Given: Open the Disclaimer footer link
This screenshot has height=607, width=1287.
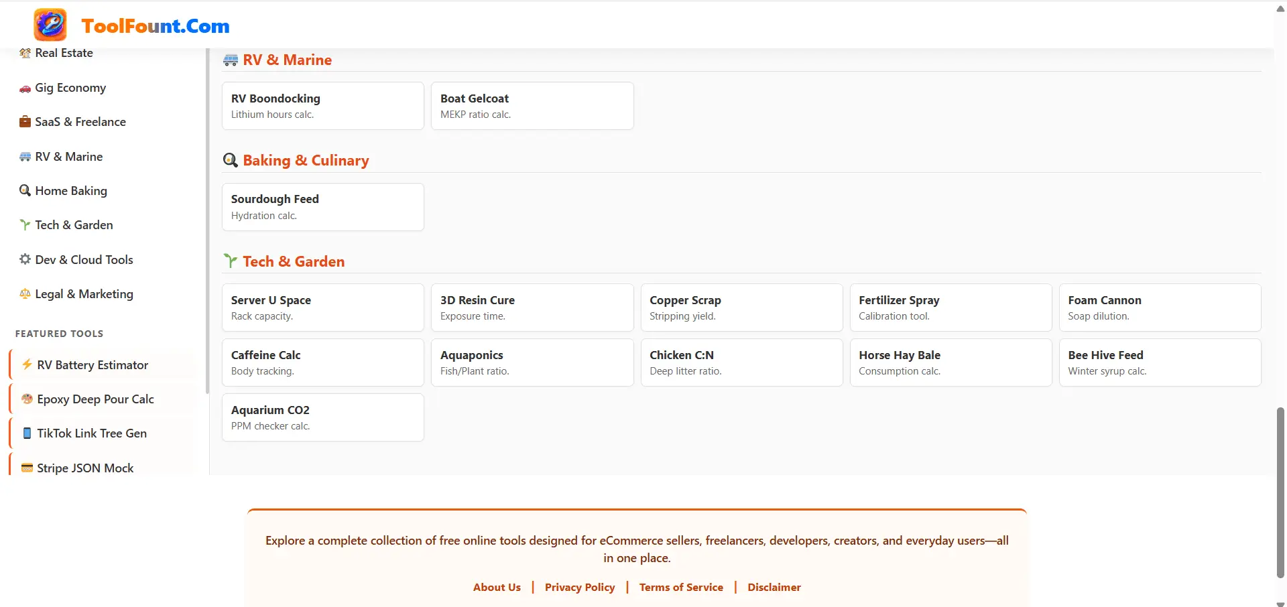Looking at the screenshot, I should pos(774,588).
